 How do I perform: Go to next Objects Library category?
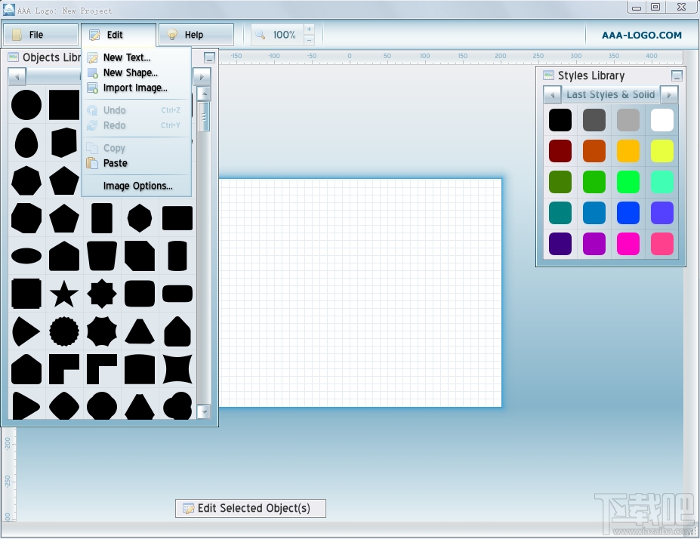tap(202, 77)
